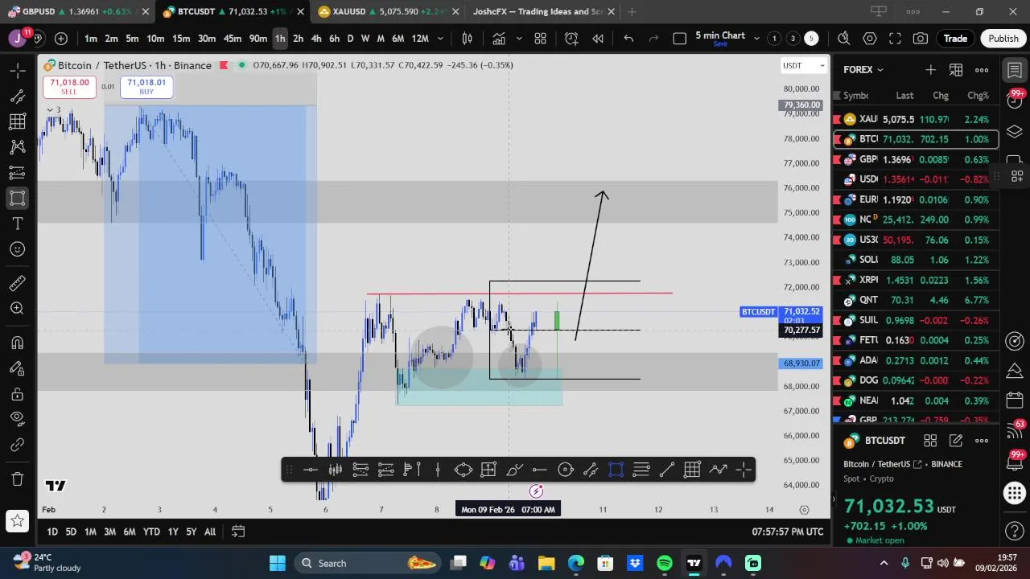Enter fullscreen mode
This screenshot has width=1030, height=579.
click(x=895, y=39)
